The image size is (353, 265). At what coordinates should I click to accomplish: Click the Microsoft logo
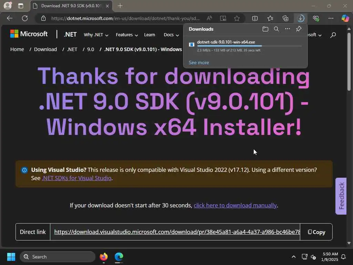[x=29, y=34]
